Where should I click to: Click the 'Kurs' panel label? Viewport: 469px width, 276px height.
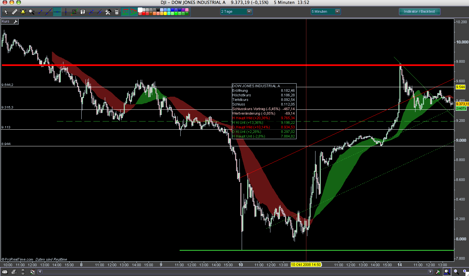6,22
